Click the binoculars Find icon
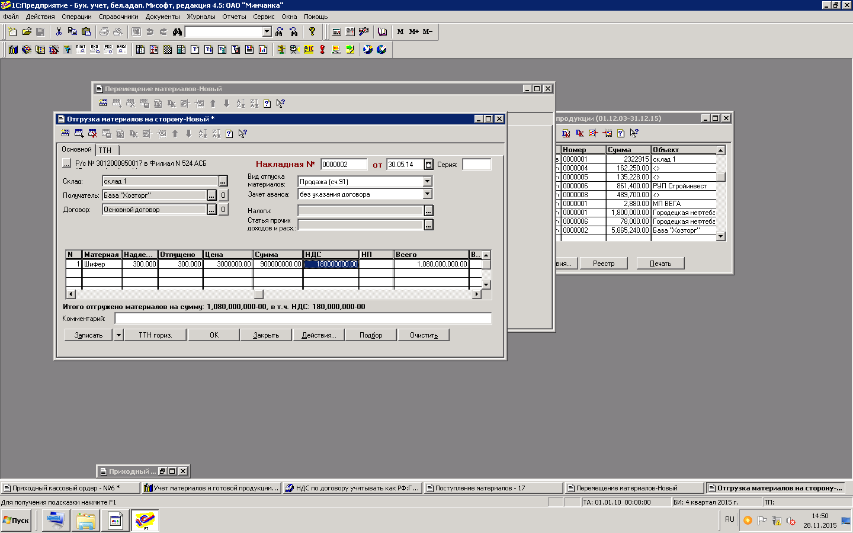The image size is (853, 533). click(177, 31)
